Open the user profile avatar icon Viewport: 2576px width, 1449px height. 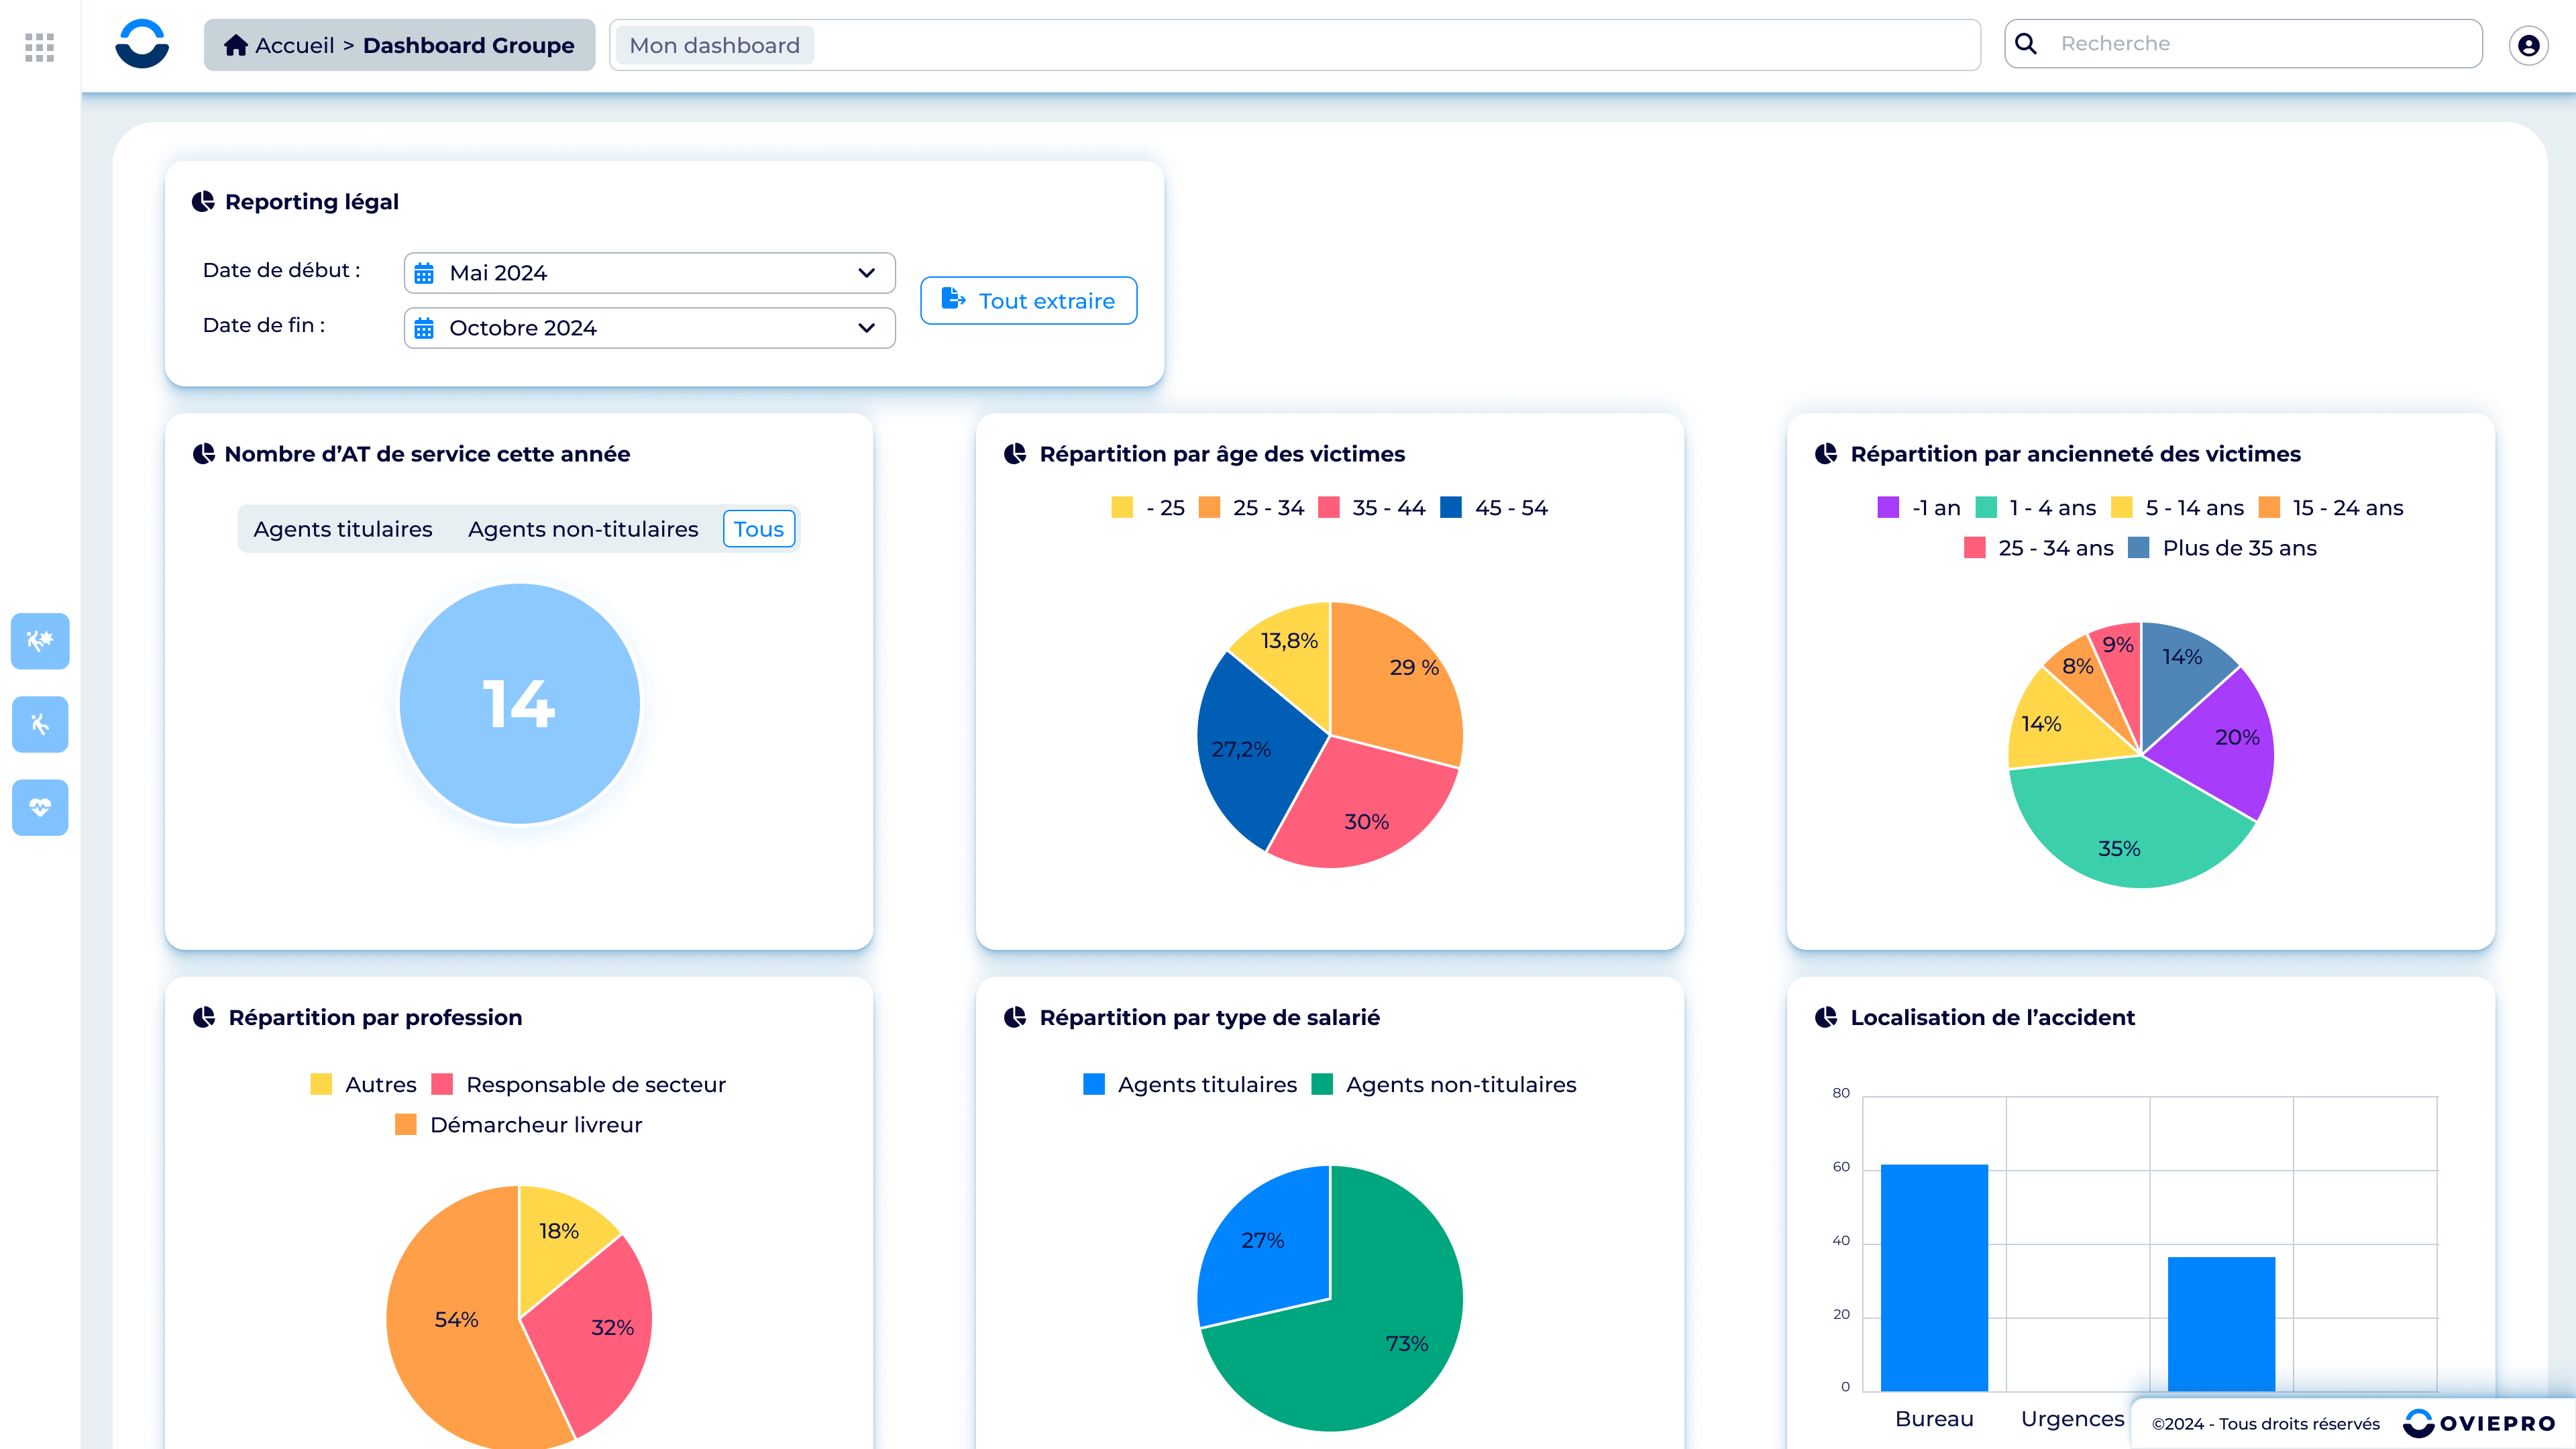[x=2528, y=45]
